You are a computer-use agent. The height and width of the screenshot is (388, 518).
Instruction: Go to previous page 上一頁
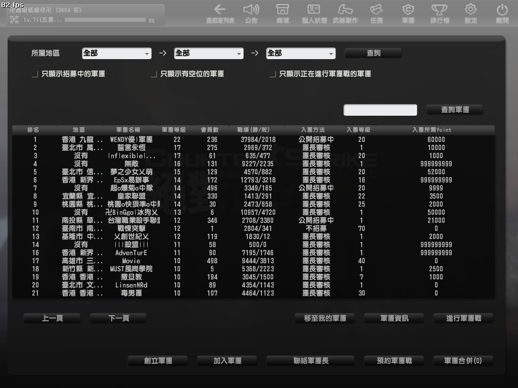point(52,318)
